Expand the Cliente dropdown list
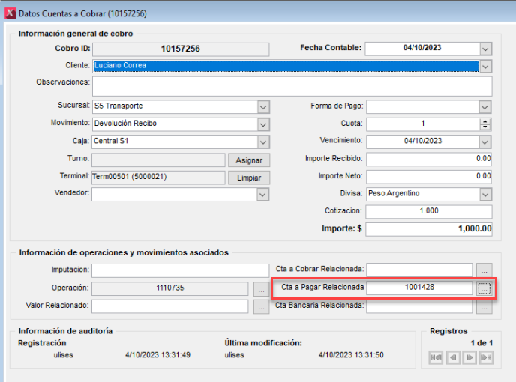This screenshot has height=382, width=516. (x=485, y=66)
